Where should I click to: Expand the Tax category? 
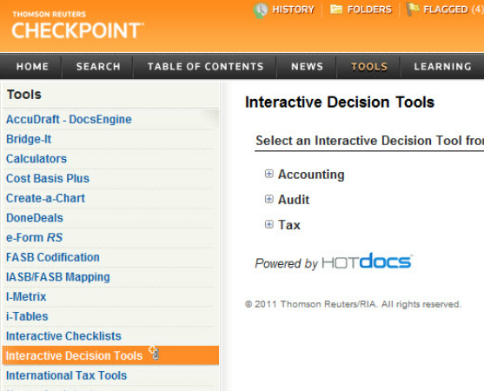269,224
